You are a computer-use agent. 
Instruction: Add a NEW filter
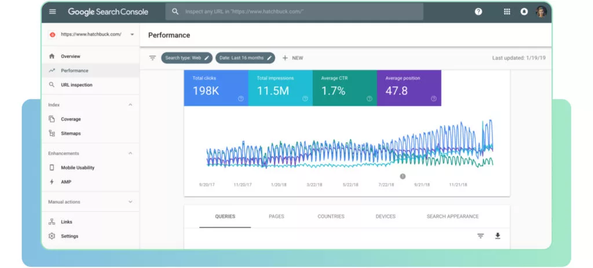point(292,58)
